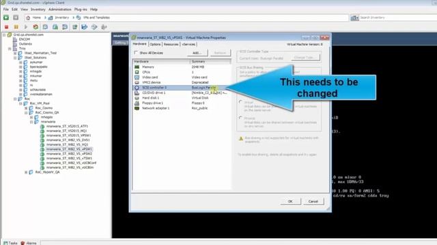The image size is (437, 245).
Task: Collapse the Illiad_Solutions folder
Action: [x=15, y=57]
